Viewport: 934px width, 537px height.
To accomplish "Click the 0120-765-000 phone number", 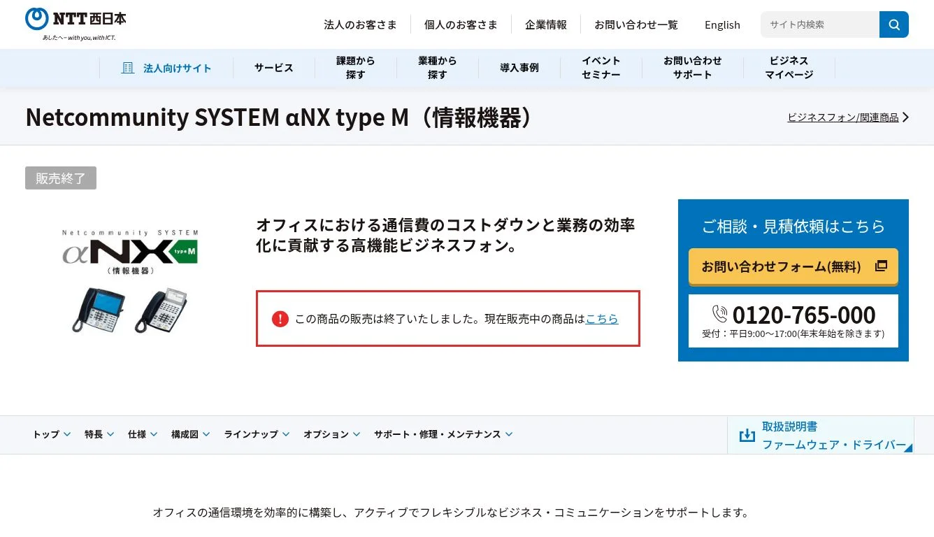I will click(804, 315).
